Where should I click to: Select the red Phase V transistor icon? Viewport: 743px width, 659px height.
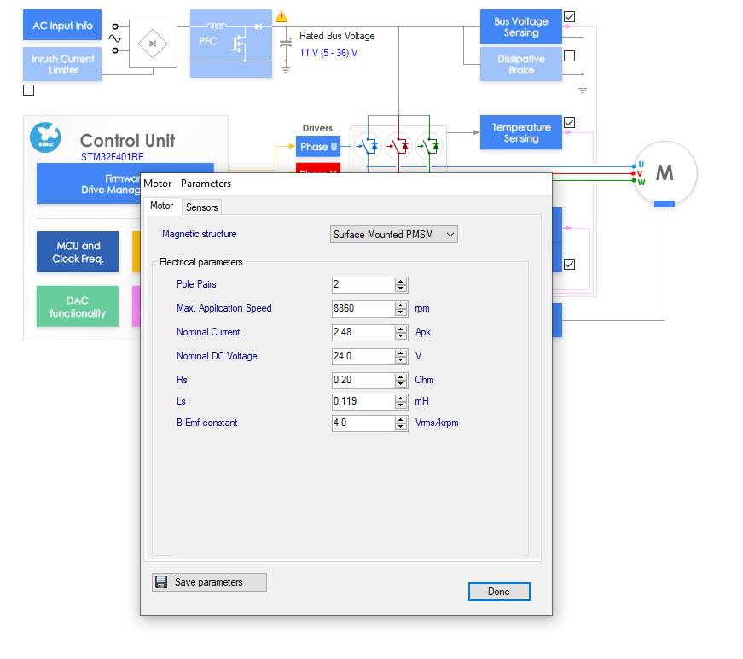click(x=398, y=146)
